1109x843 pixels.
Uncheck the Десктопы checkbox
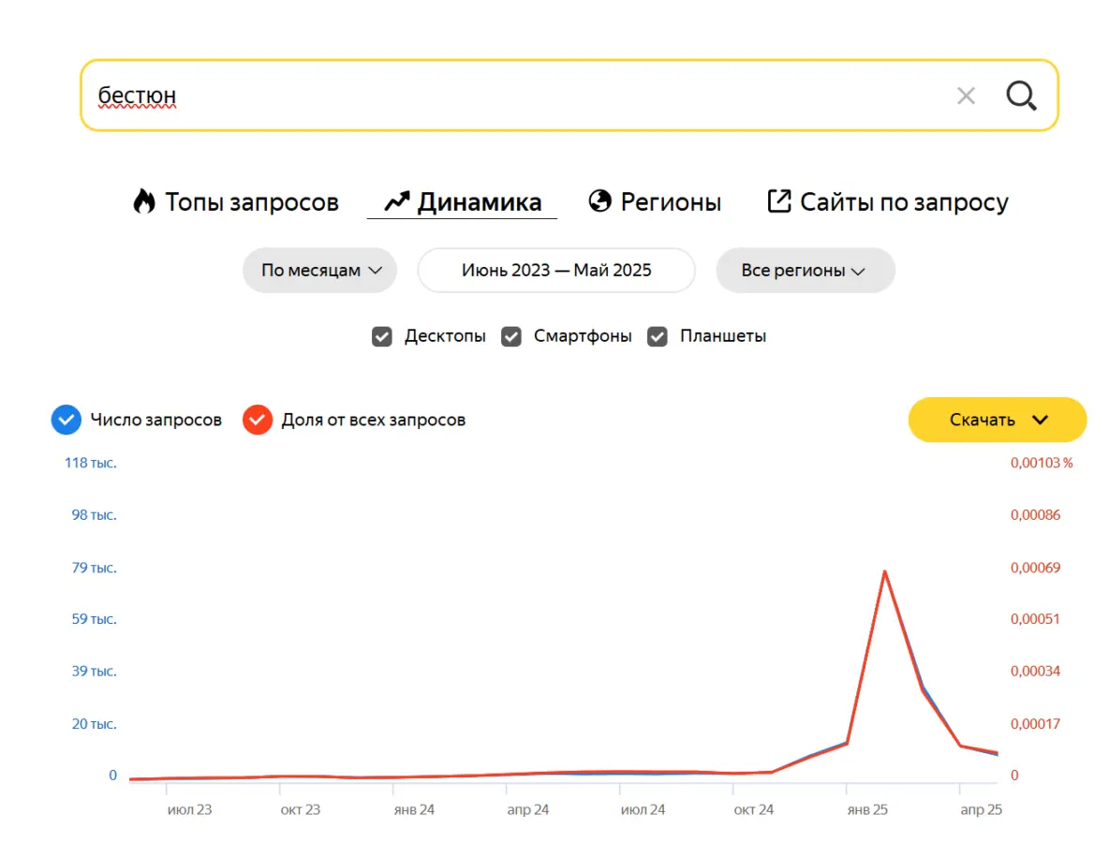pos(382,336)
